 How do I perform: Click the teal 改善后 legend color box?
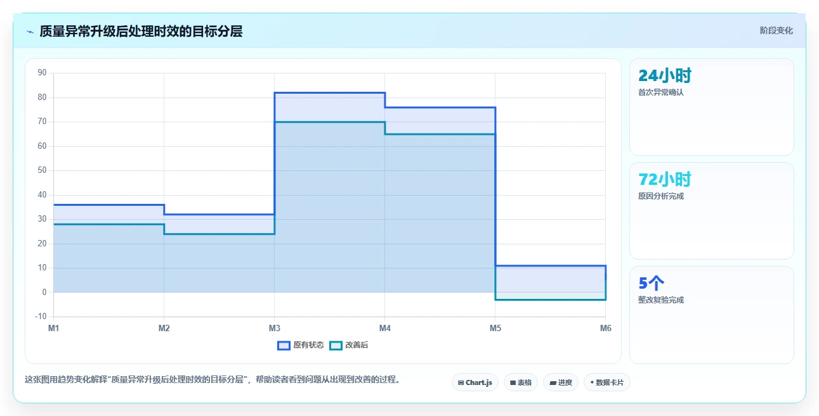336,345
